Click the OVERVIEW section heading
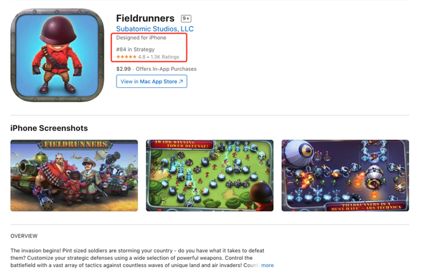This screenshot has height=278, width=425. pyautogui.click(x=24, y=236)
